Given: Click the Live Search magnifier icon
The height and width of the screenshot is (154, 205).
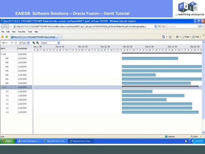Looking at the screenshot, I should 200,26.
